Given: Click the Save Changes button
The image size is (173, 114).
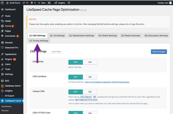Looking at the screenshot, I should click(159, 52).
